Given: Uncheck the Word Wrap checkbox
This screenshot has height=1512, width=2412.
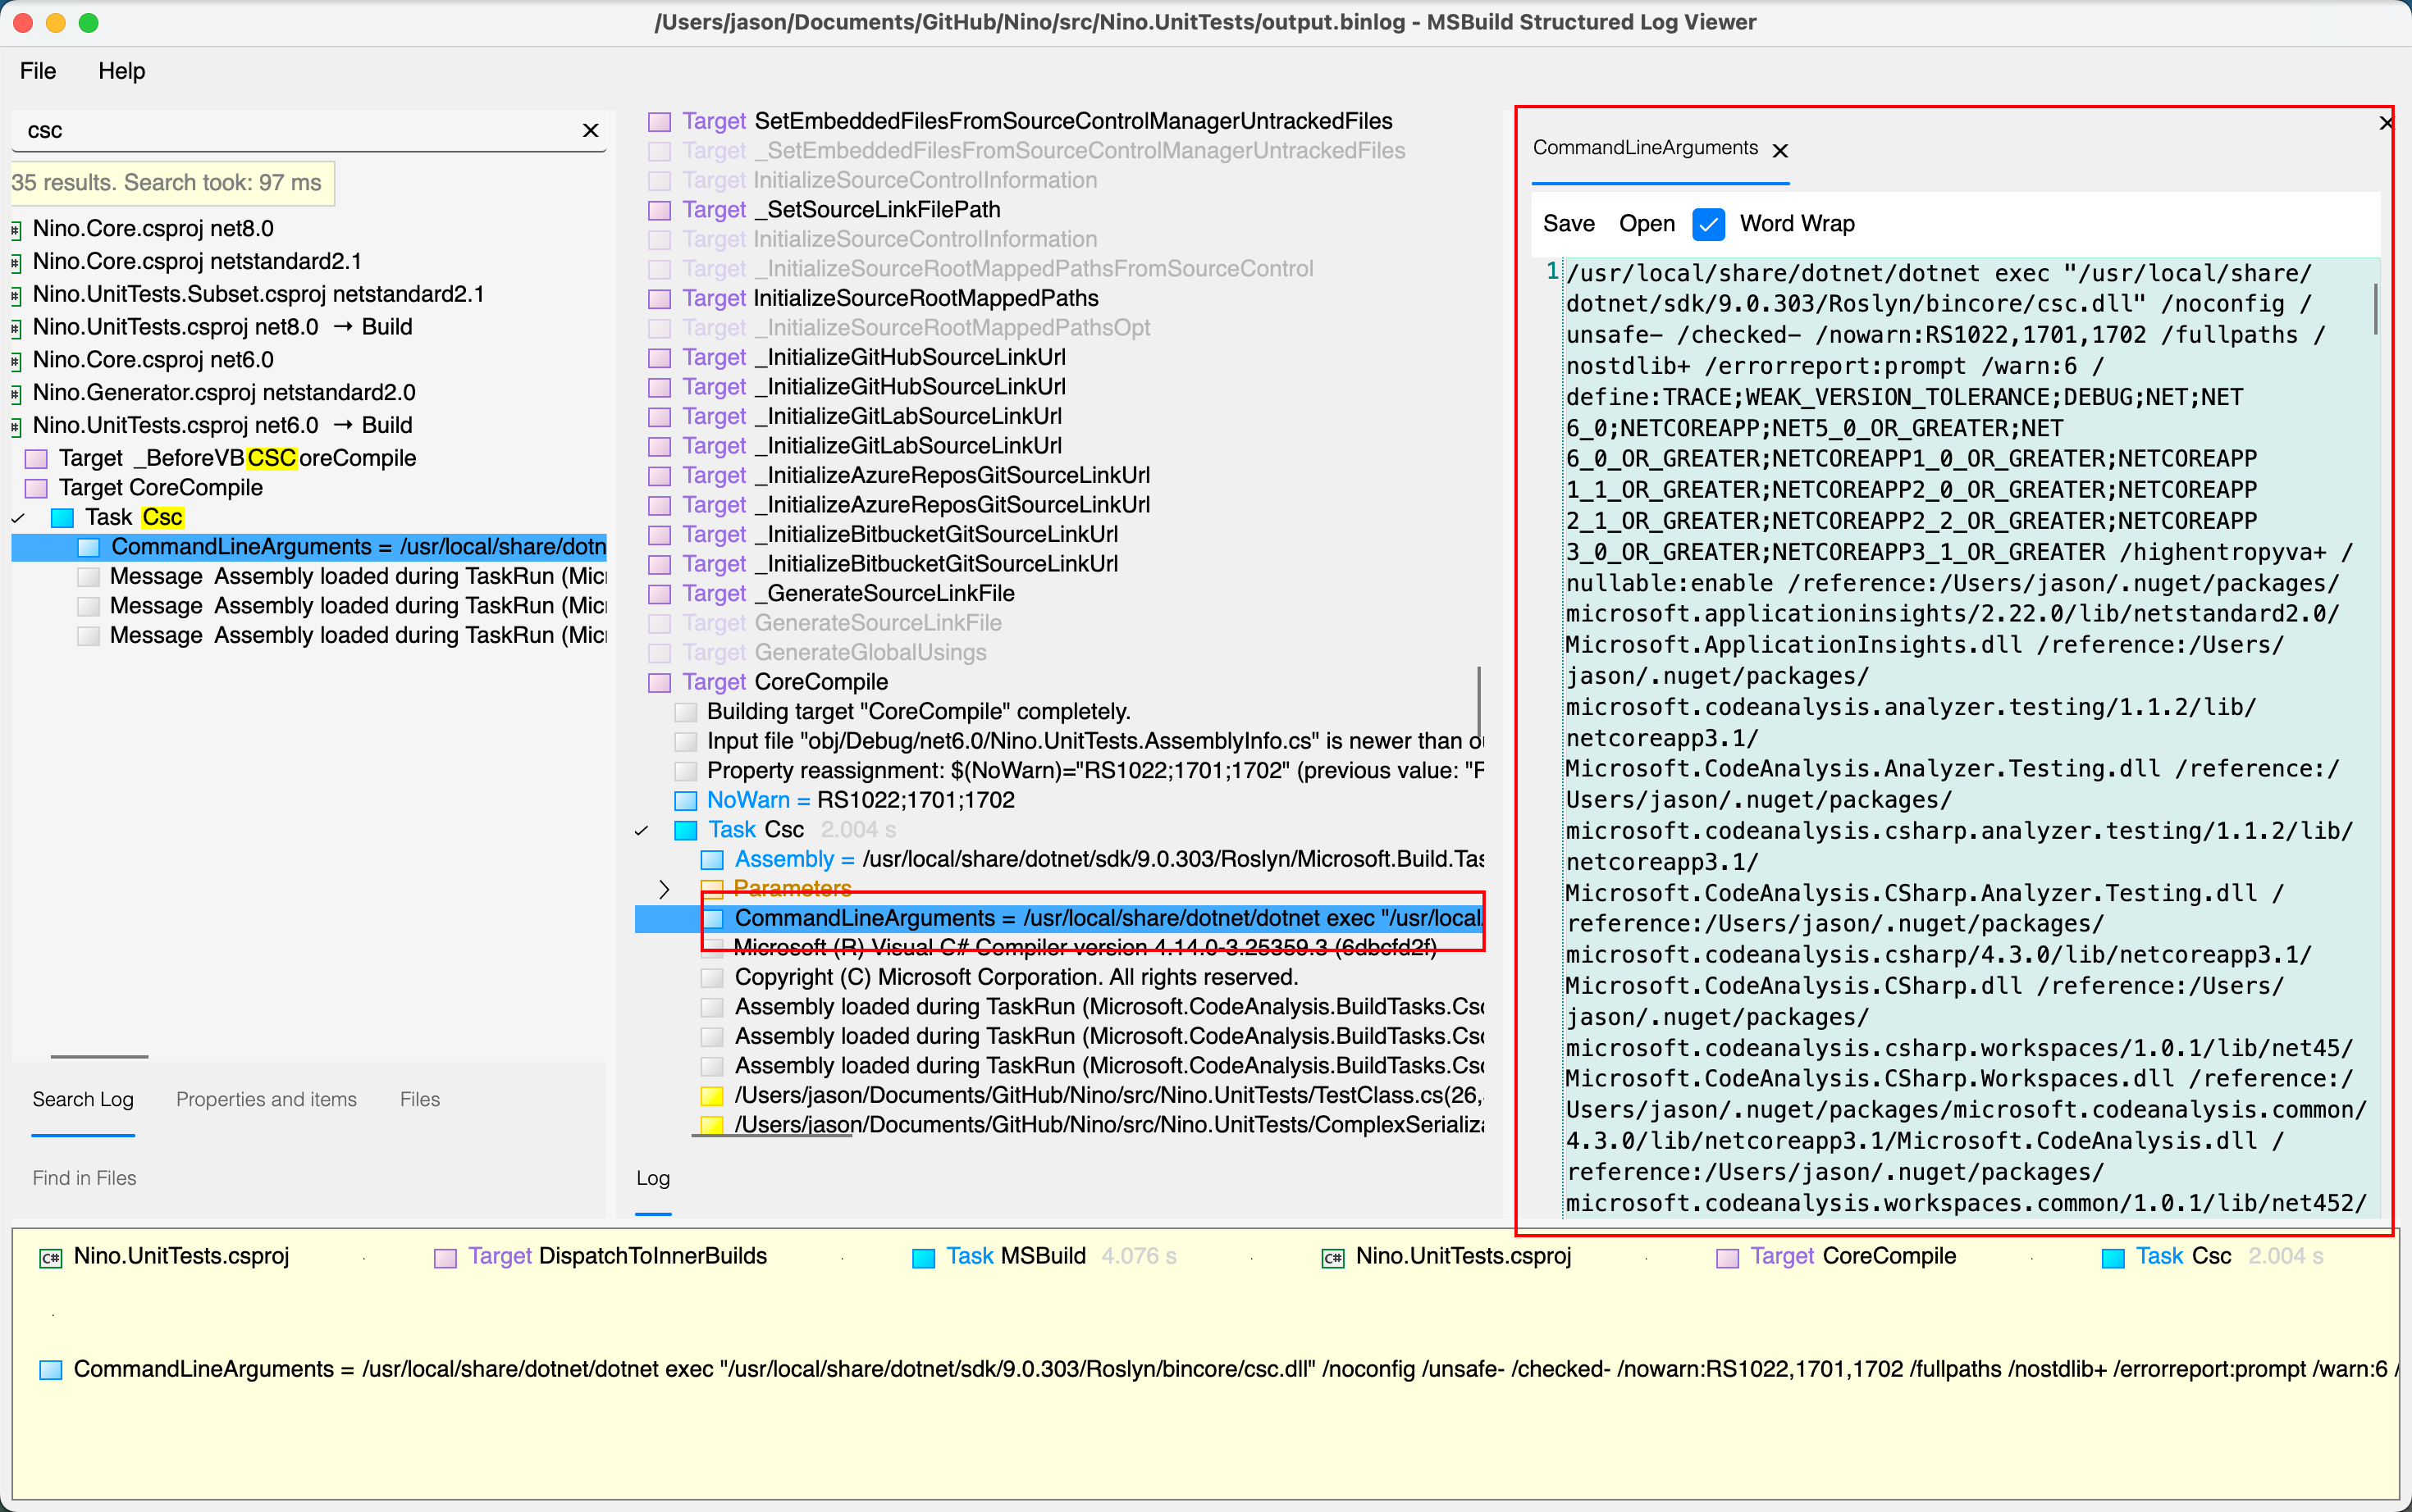Looking at the screenshot, I should [x=1708, y=224].
